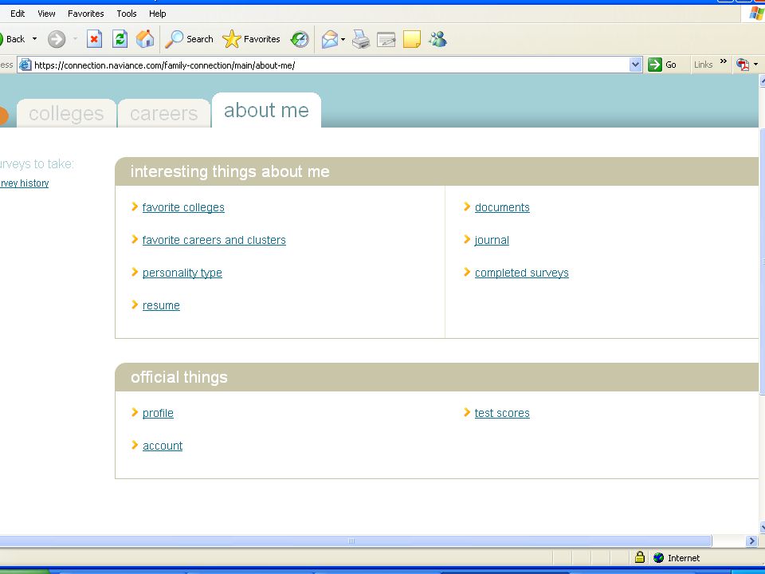The image size is (765, 574).
Task: Open the View menu
Action: [46, 14]
